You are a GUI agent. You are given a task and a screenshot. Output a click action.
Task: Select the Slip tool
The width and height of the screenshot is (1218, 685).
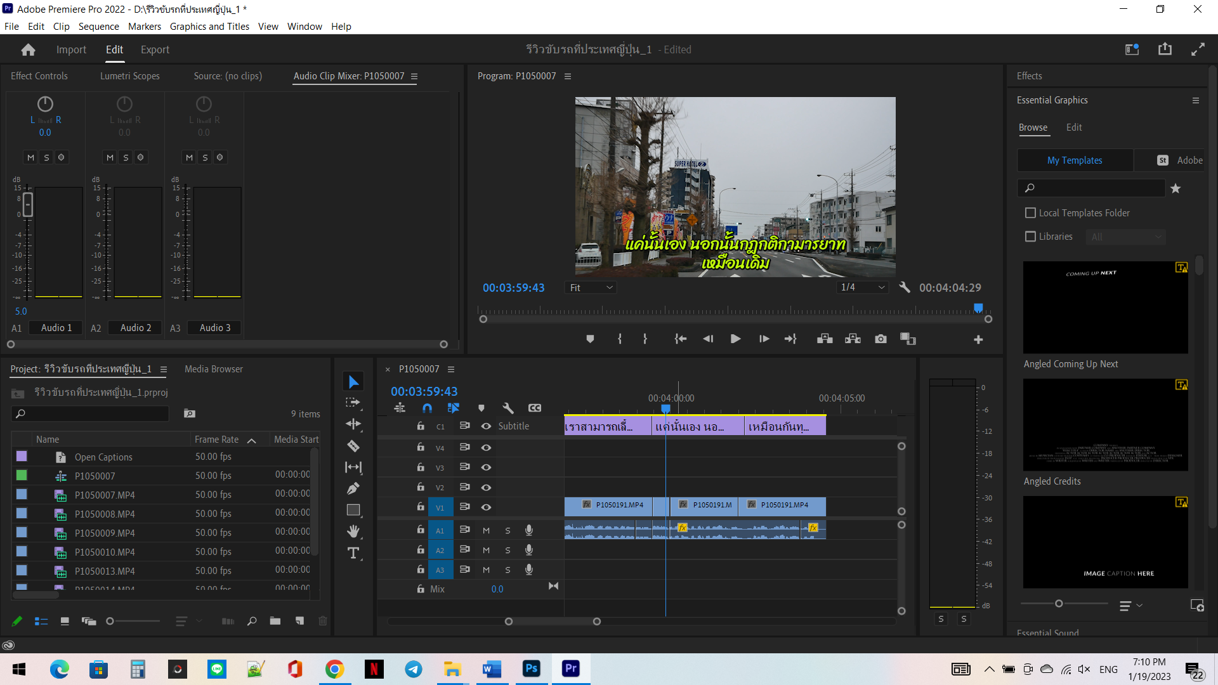353,467
